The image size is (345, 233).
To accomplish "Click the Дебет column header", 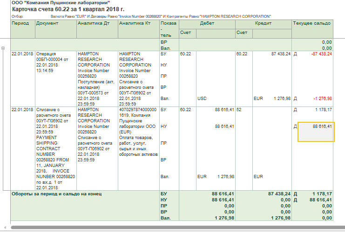I will point(207,23).
